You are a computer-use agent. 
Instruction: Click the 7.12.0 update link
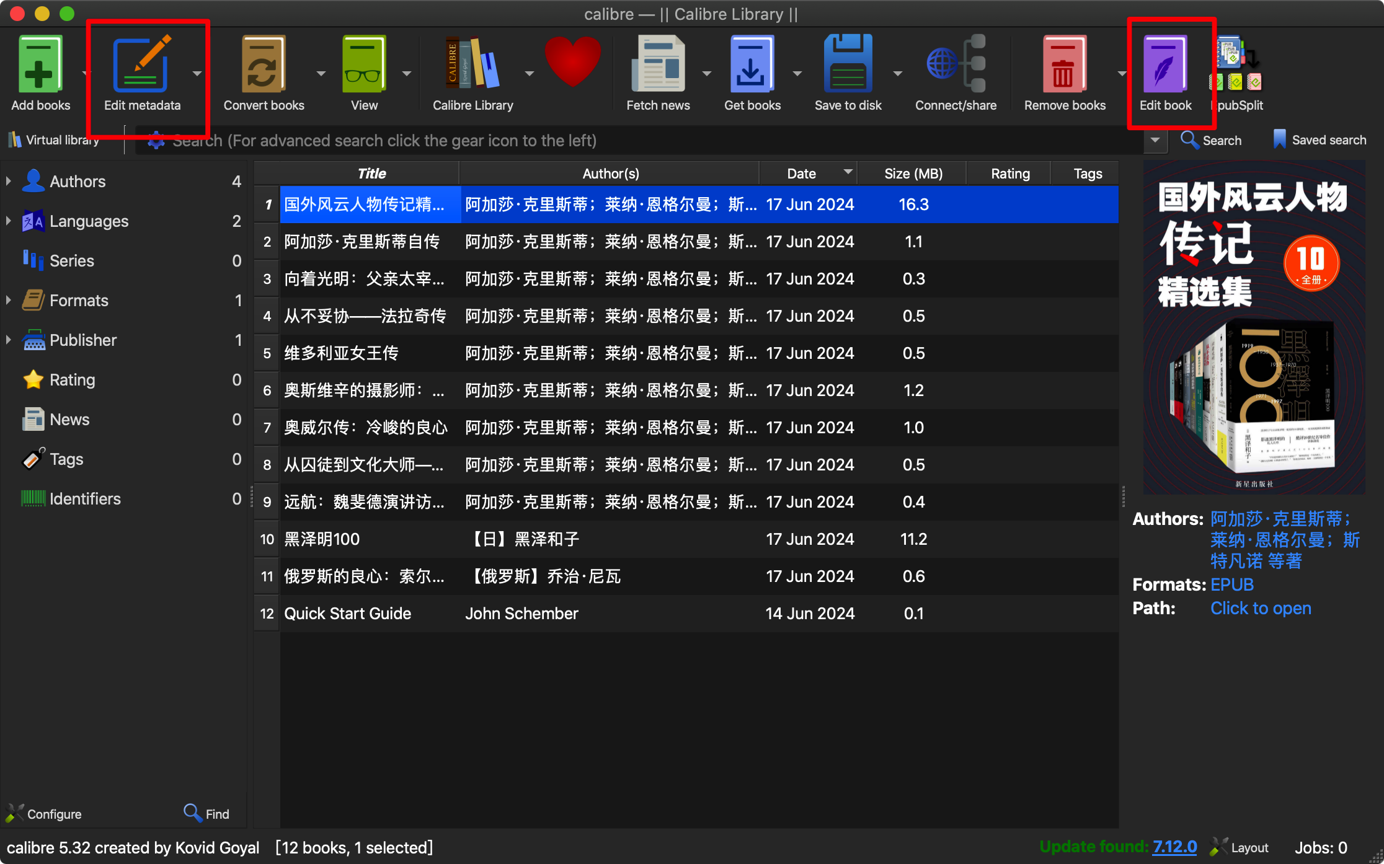click(1174, 847)
